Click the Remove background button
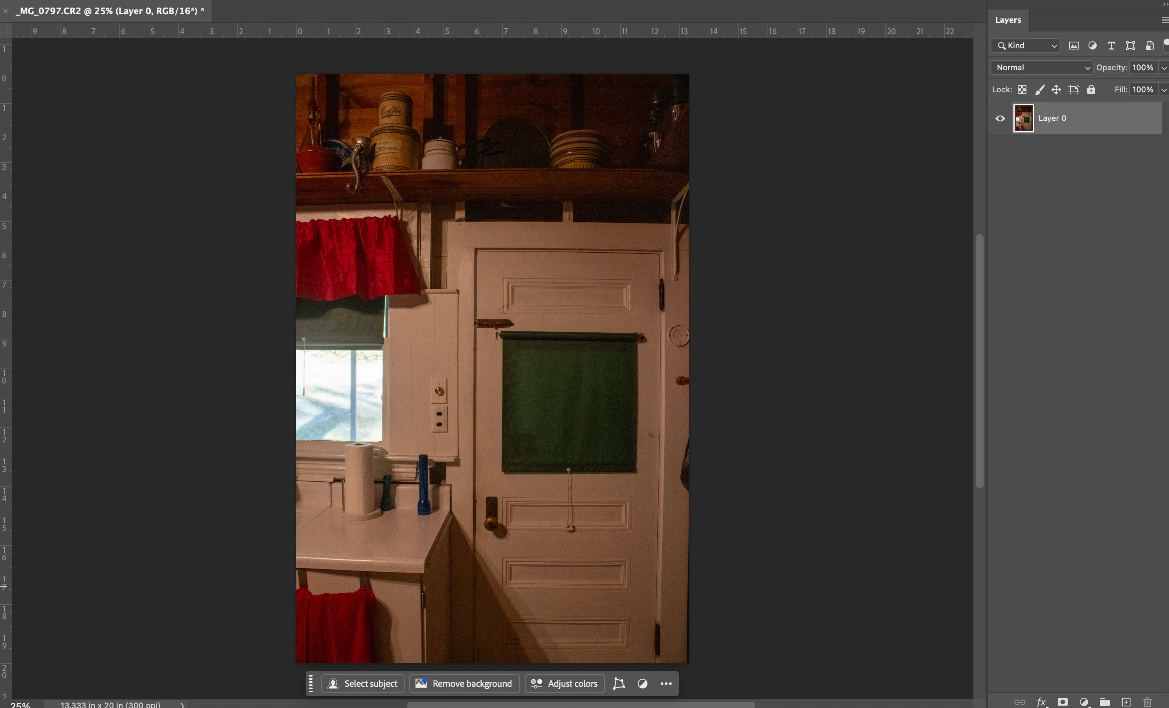The height and width of the screenshot is (708, 1169). pos(464,683)
